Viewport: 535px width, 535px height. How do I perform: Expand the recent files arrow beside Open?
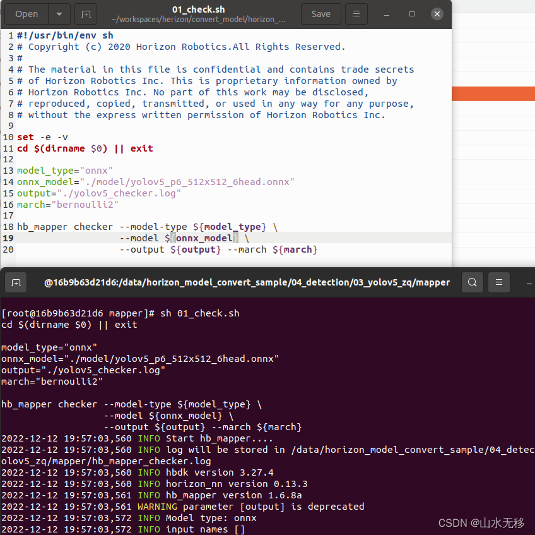59,14
